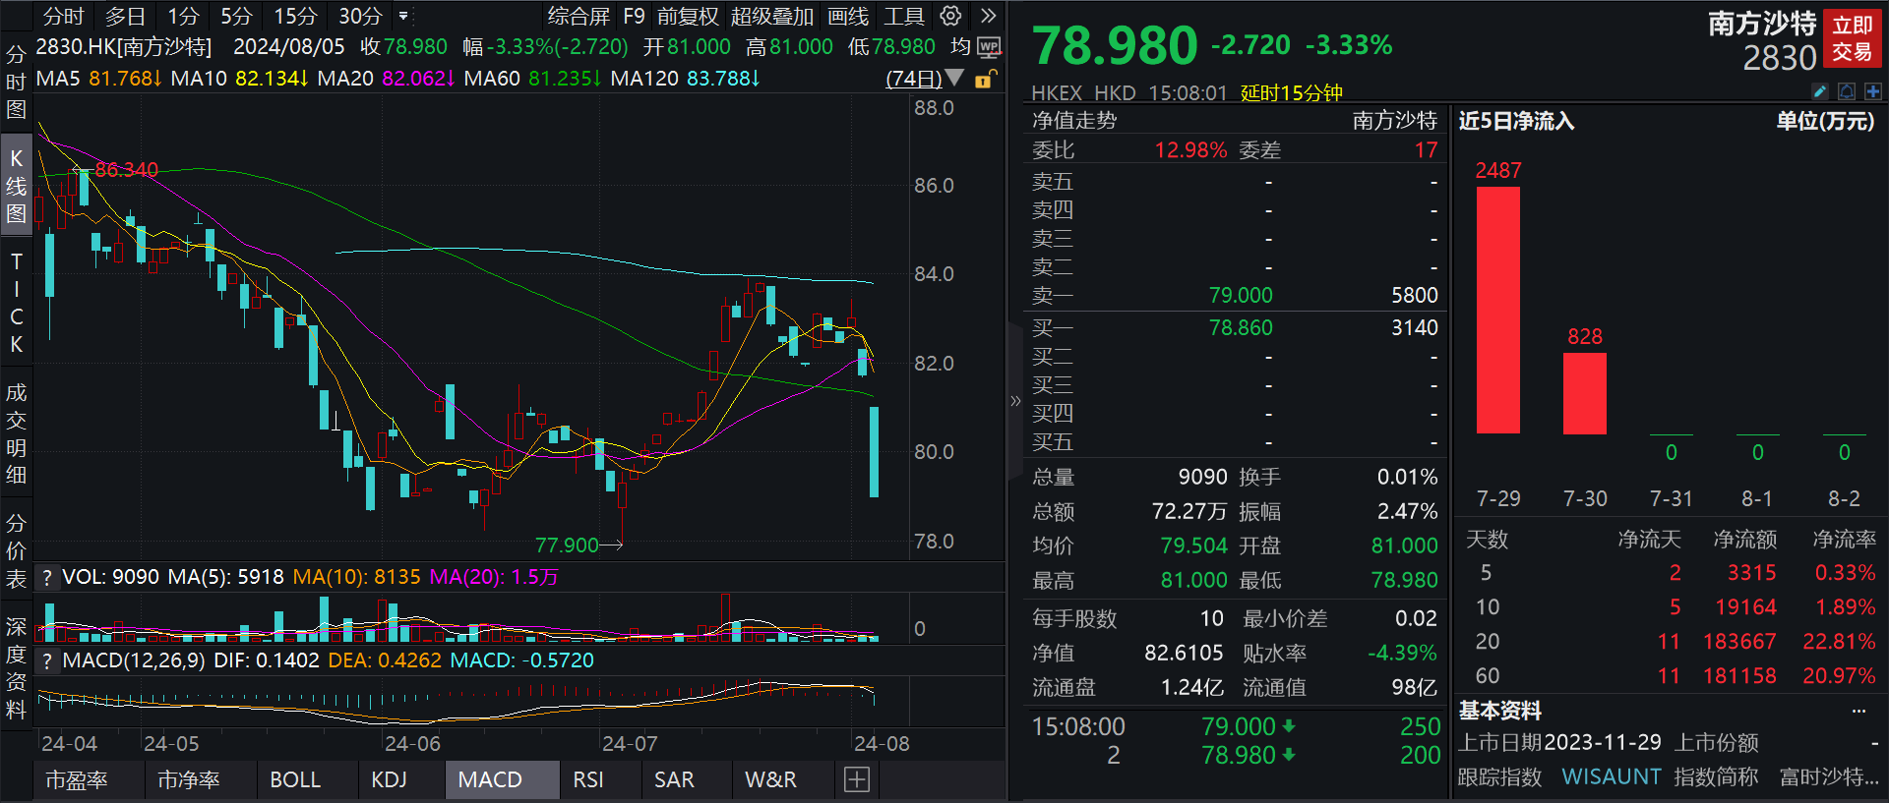Click the red 立即交易 button

point(1853,38)
